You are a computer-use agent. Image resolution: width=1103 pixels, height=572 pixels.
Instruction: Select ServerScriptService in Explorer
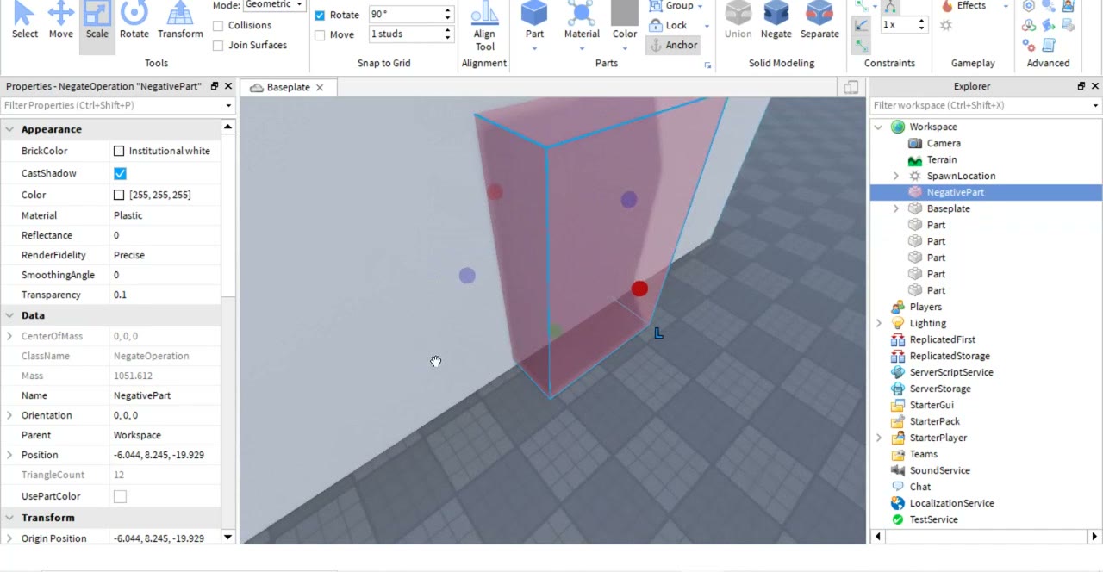point(951,372)
